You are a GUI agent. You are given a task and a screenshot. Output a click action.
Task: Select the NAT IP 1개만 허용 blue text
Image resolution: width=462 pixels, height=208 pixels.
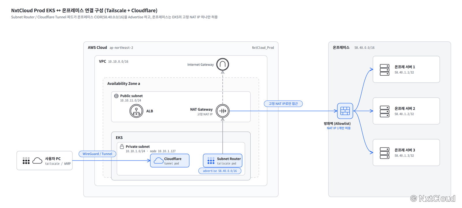[x=339, y=128]
